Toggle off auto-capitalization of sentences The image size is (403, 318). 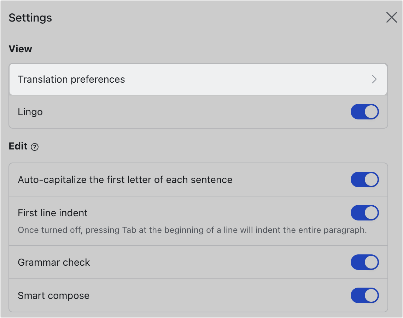coord(364,179)
